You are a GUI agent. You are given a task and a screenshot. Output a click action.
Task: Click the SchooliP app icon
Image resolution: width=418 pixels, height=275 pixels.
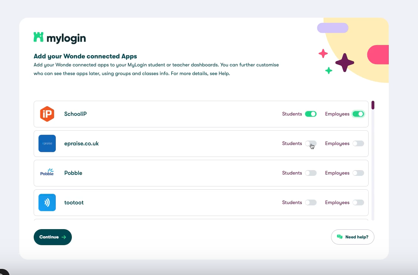pos(47,114)
